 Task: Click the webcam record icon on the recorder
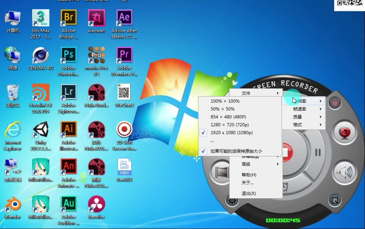click(343, 132)
